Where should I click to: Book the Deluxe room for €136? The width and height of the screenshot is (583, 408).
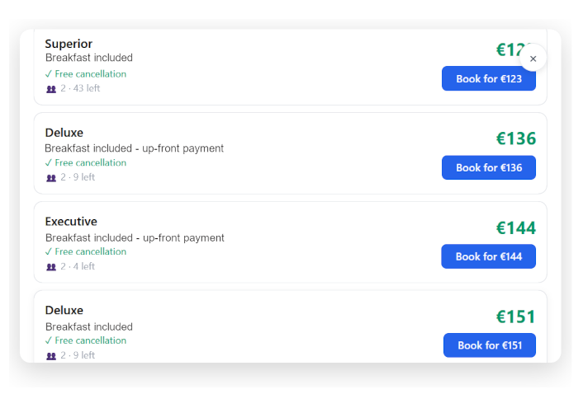[x=488, y=167]
